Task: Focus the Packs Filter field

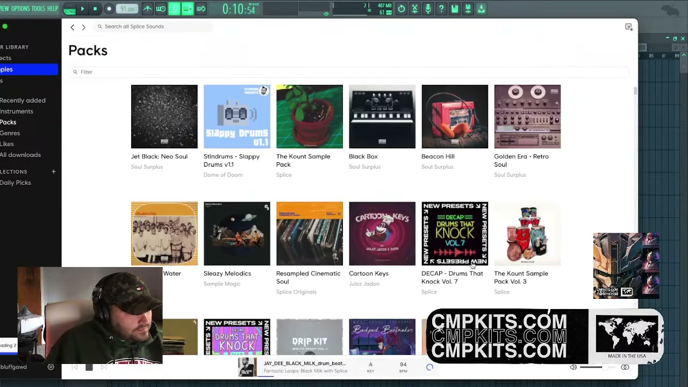Action: (x=350, y=72)
